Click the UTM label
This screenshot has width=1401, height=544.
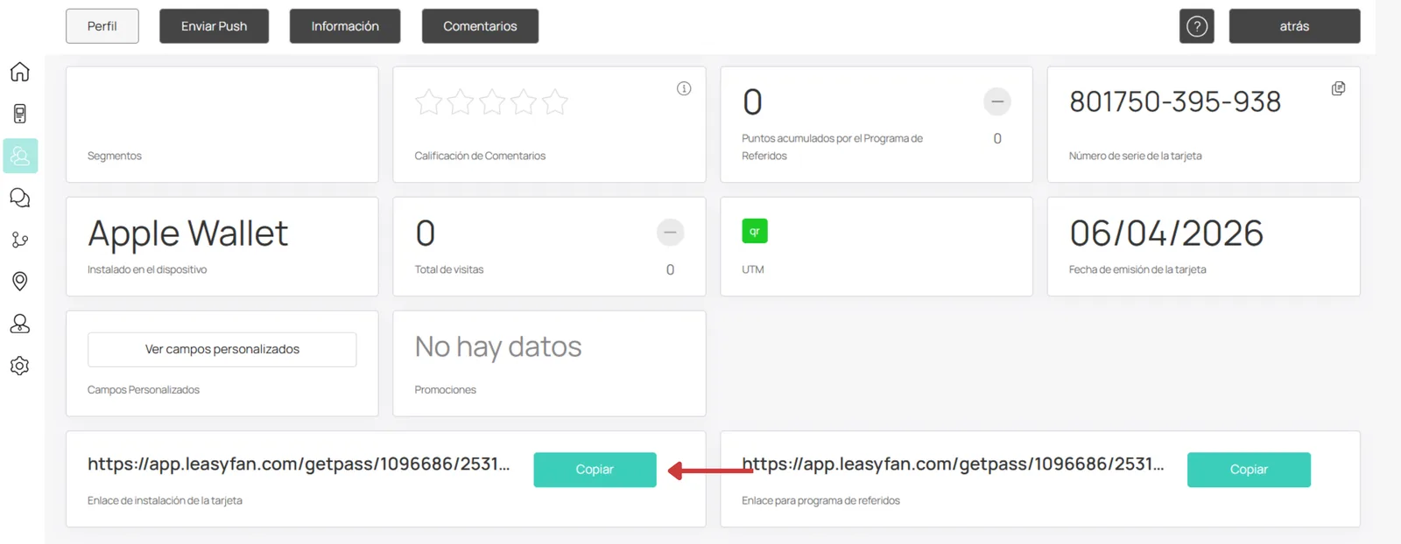[753, 269]
